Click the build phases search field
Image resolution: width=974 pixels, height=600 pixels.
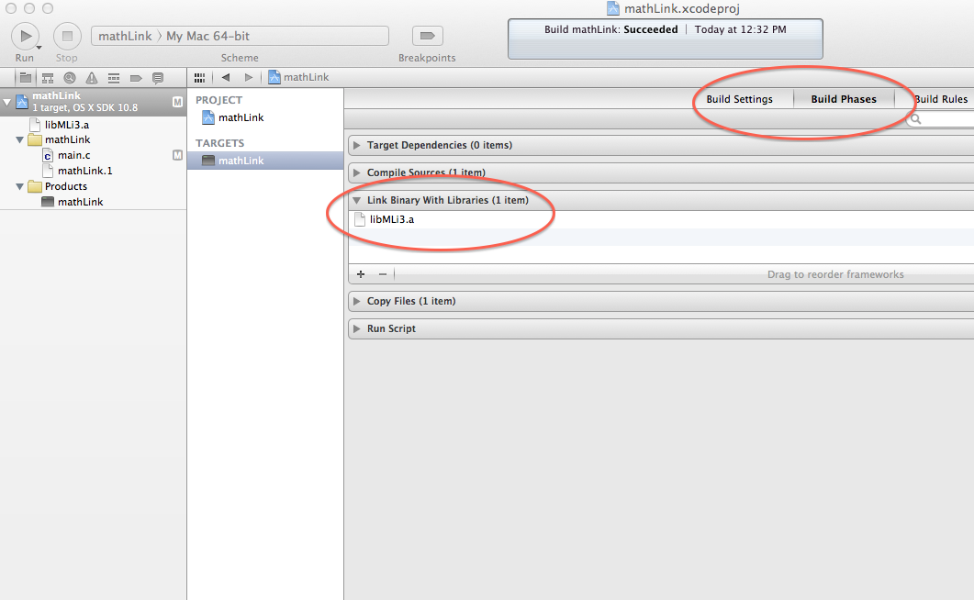[940, 119]
